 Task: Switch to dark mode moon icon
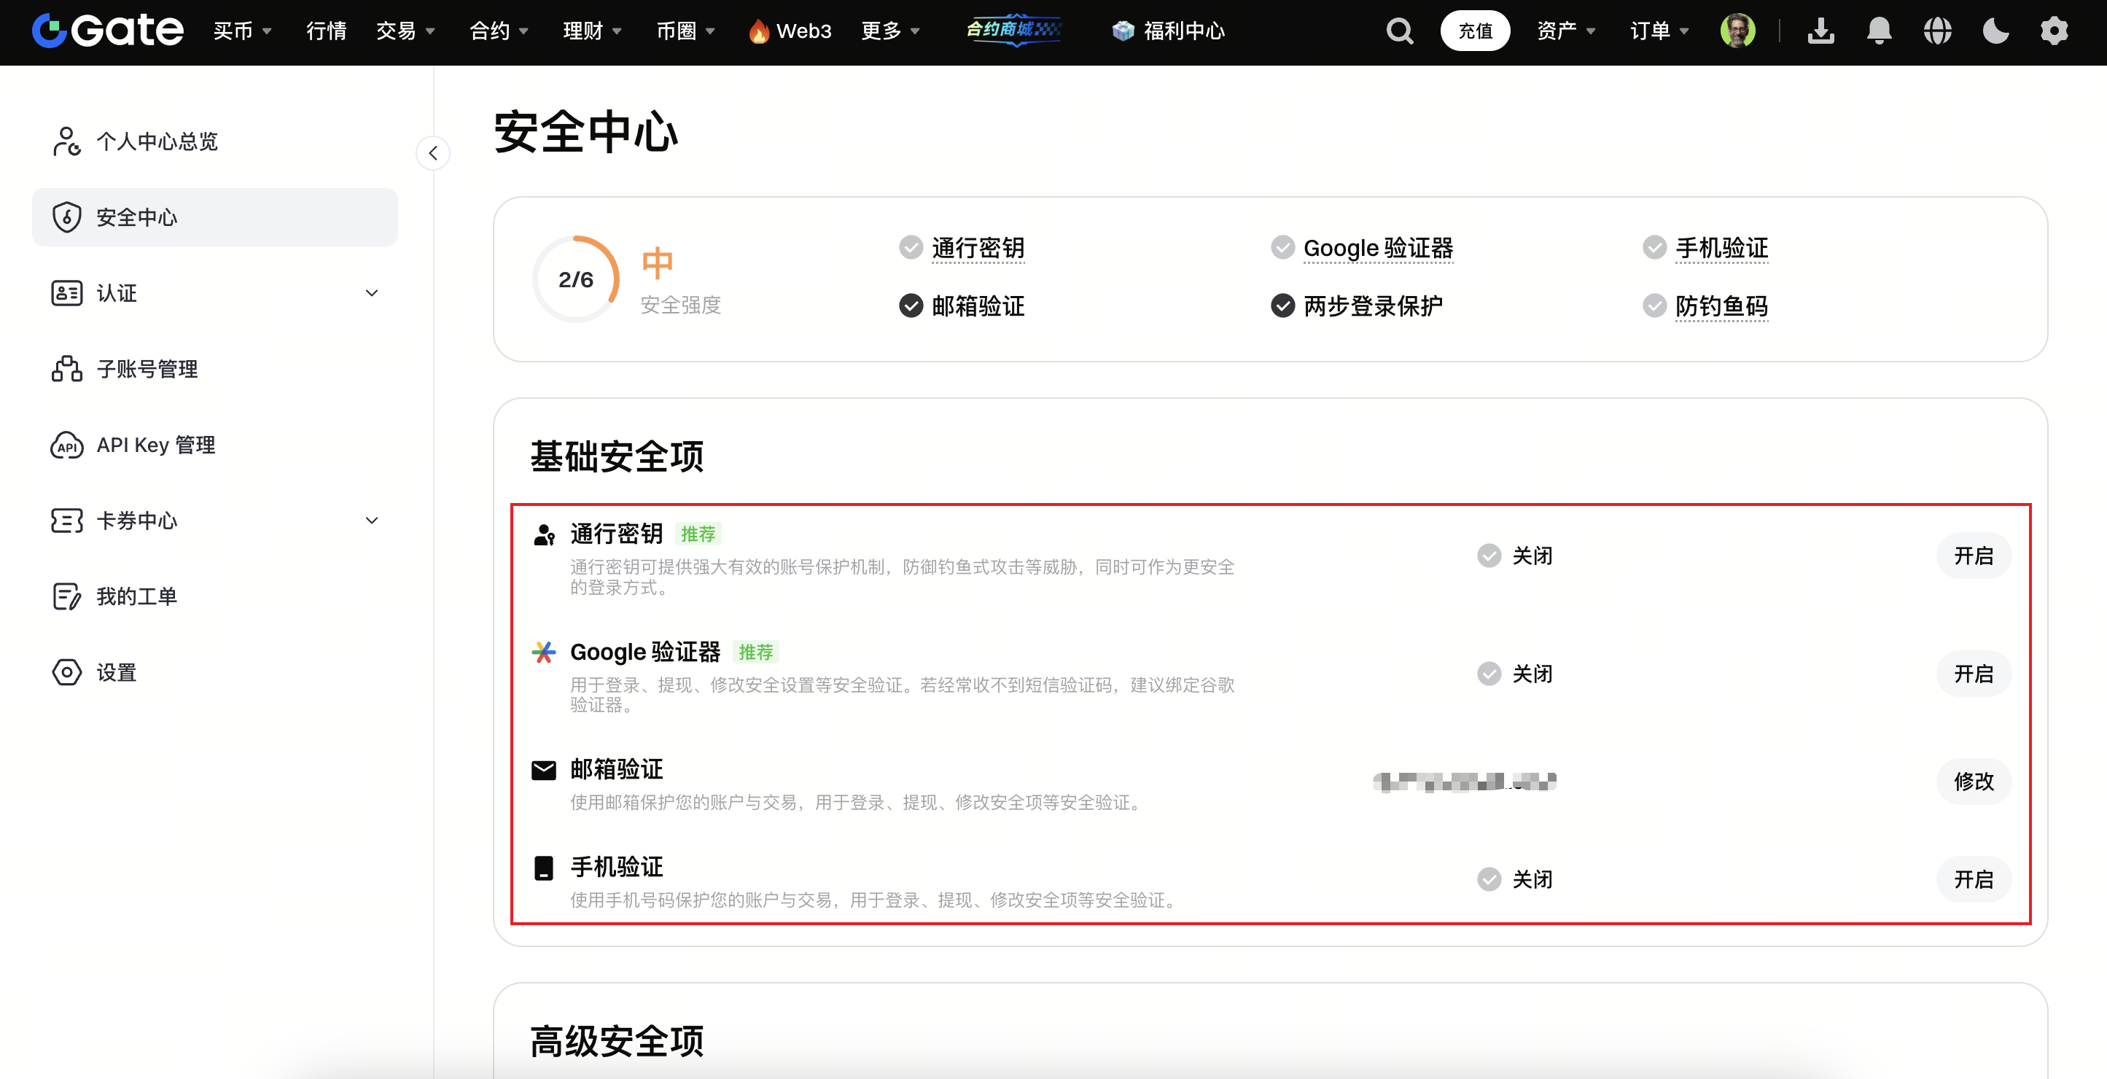pyautogui.click(x=1995, y=31)
